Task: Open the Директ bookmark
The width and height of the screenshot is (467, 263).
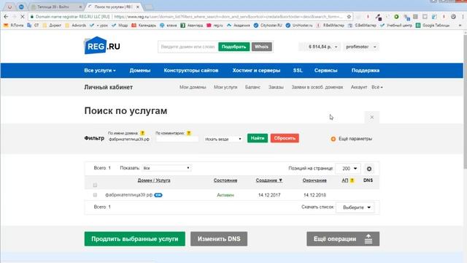Action: pyautogui.click(x=52, y=26)
